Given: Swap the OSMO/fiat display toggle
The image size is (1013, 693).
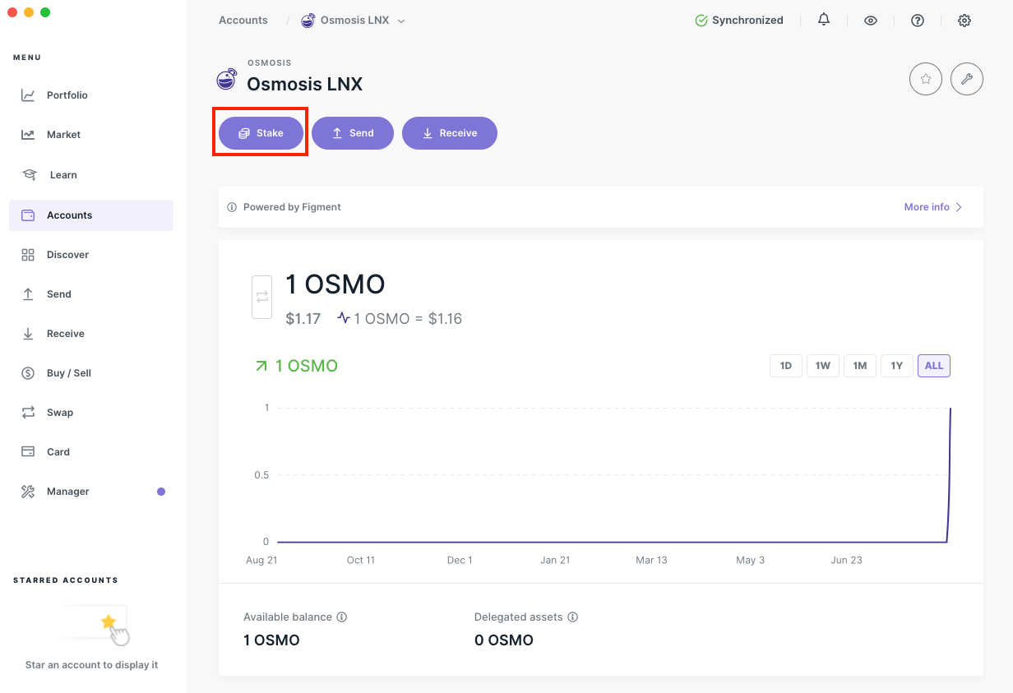Looking at the screenshot, I should click(261, 297).
